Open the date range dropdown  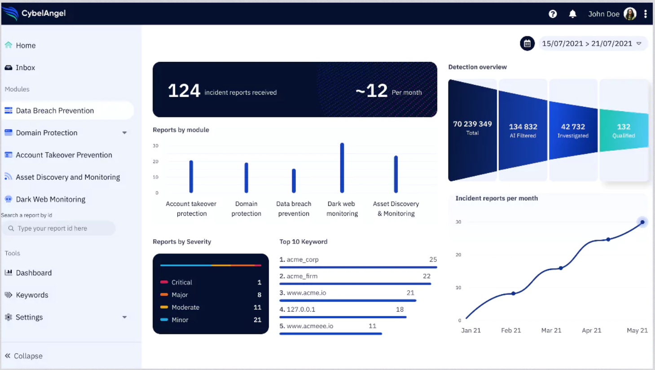tap(593, 44)
